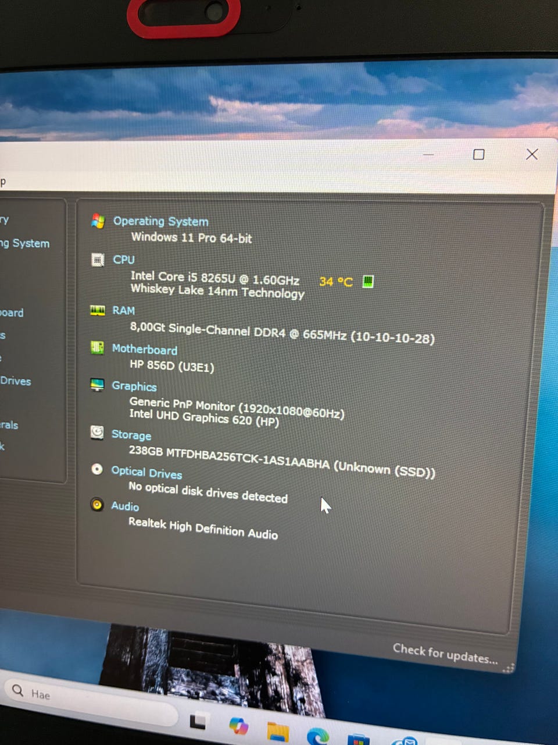Select the cut-off 'rals' sidebar entry
558x745 pixels.
point(9,425)
